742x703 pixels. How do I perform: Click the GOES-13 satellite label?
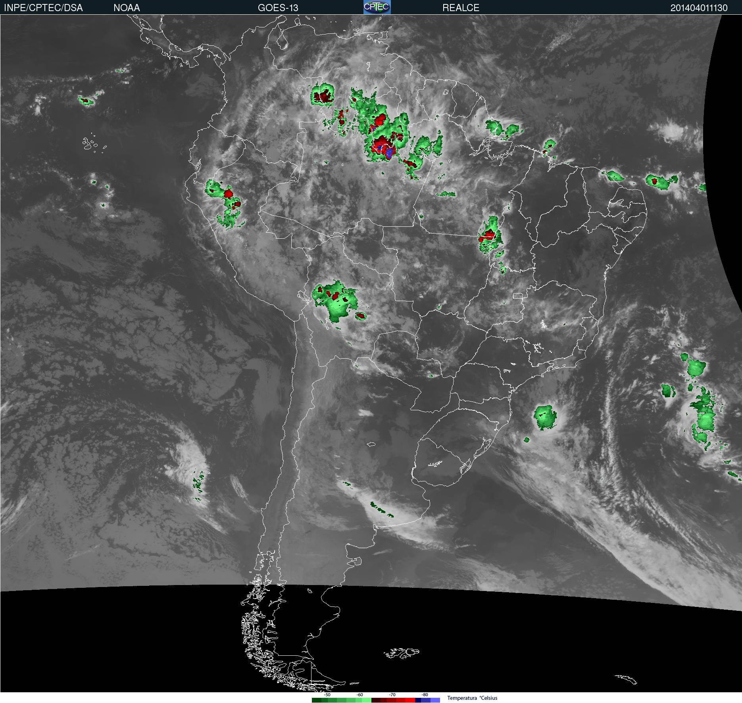pyautogui.click(x=278, y=8)
